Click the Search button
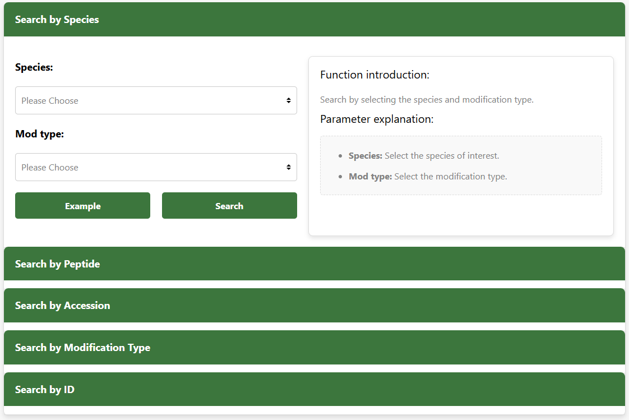The image size is (629, 420). point(229,205)
